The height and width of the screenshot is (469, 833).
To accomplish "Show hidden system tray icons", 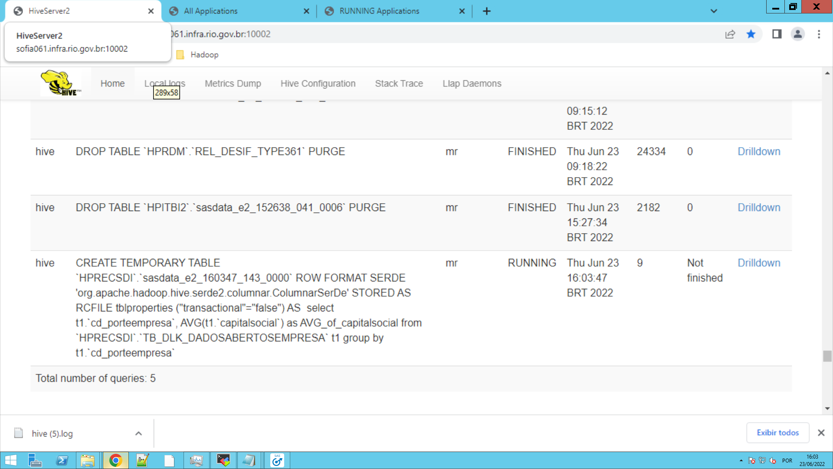I will coord(741,460).
